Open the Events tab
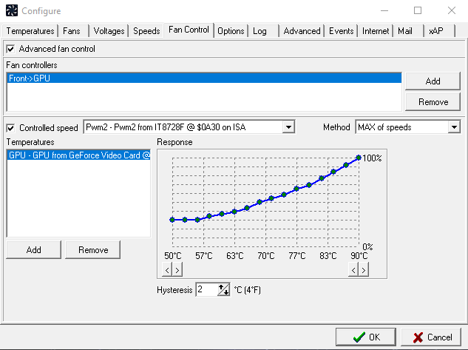 pyautogui.click(x=341, y=31)
